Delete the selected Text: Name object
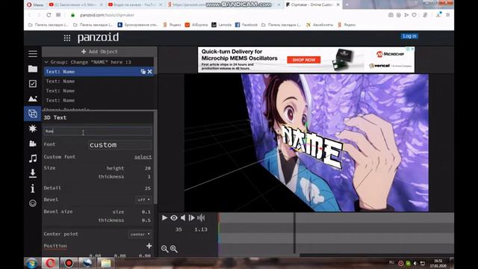 [149, 72]
